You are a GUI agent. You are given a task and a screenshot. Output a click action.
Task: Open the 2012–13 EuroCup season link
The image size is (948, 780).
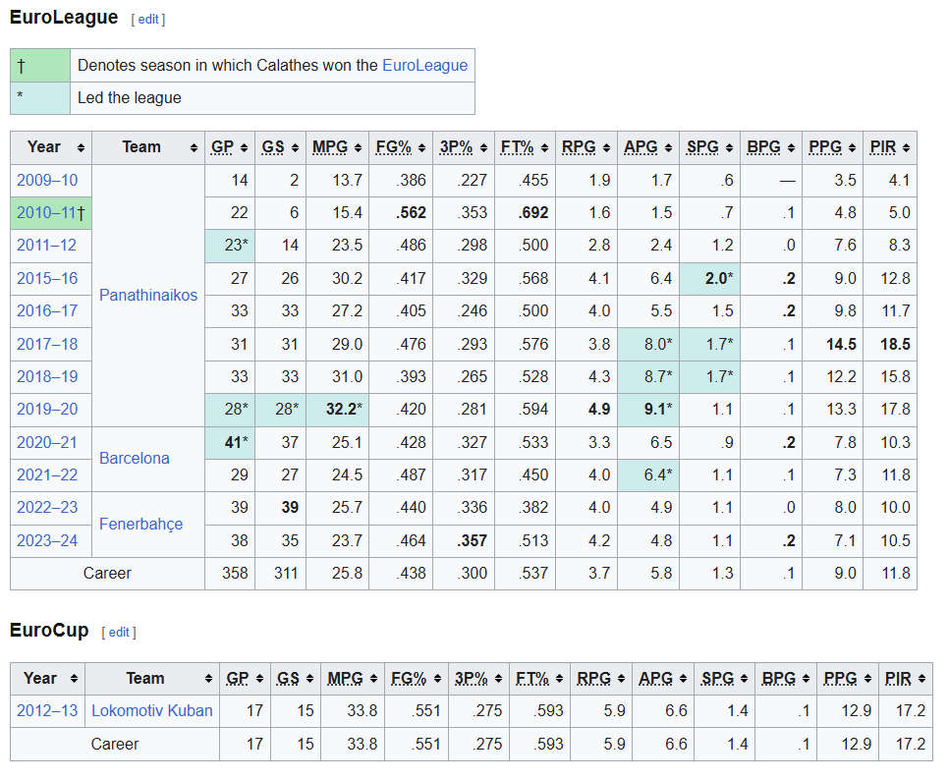coord(47,711)
